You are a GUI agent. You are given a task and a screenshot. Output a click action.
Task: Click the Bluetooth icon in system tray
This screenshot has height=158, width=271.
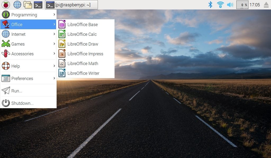(210, 5)
